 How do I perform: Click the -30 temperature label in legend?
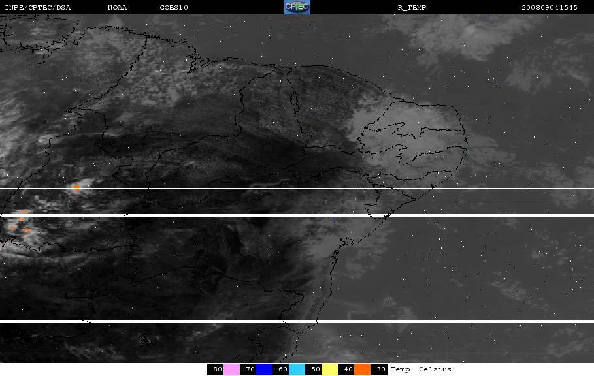378,369
